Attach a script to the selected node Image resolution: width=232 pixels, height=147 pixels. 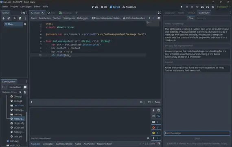point(20,18)
